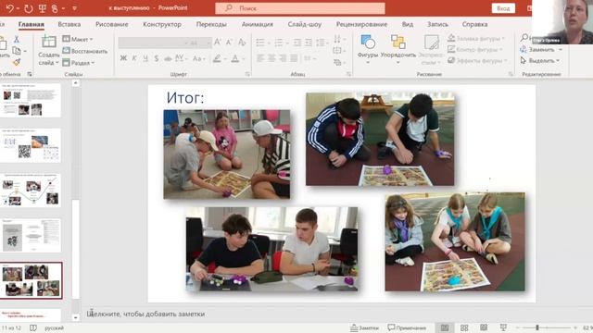Toggle Italic (К) formatting
This screenshot has width=593, height=333.
(134, 58)
